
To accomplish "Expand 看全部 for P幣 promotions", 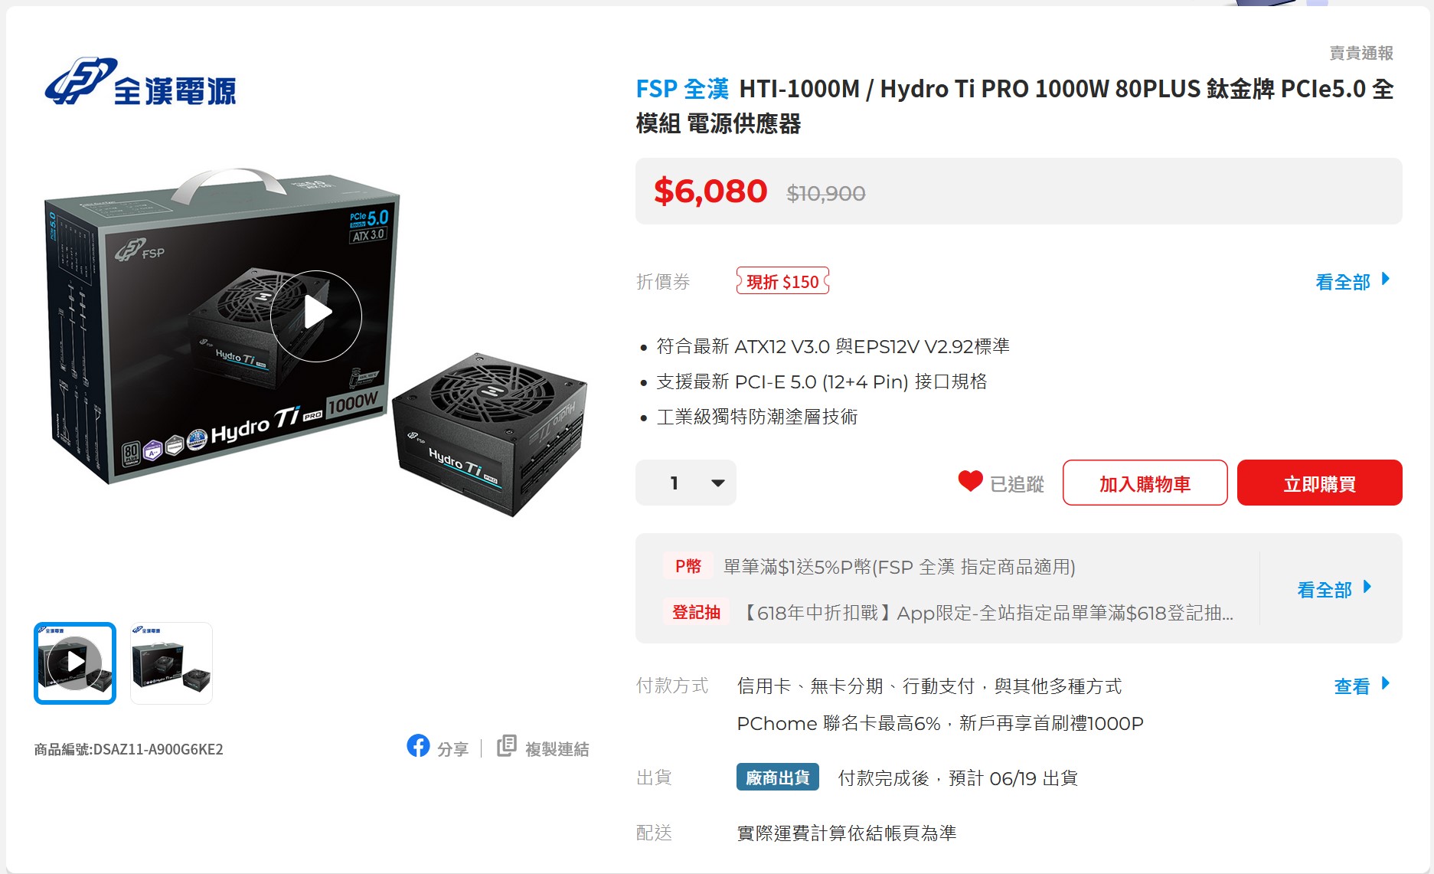I will (x=1334, y=589).
